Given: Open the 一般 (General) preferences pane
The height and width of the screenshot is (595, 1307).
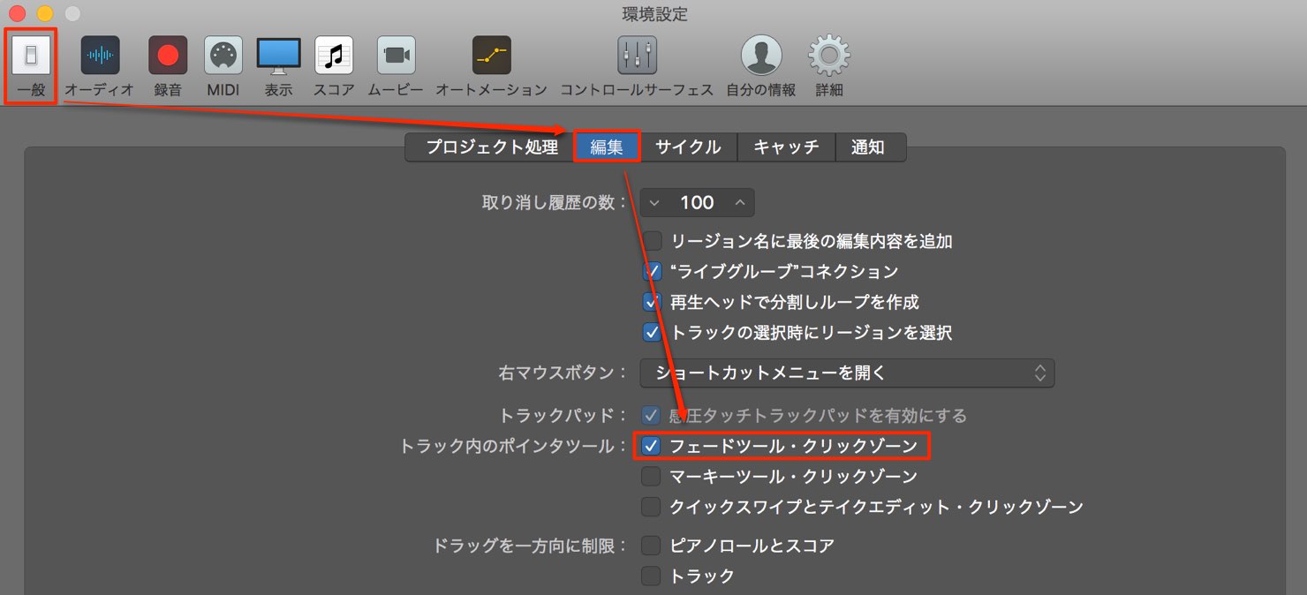Looking at the screenshot, I should tap(31, 66).
